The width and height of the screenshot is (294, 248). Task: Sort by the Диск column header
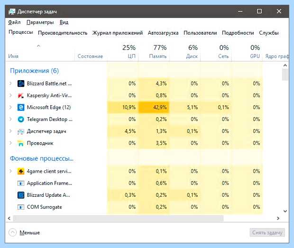click(x=185, y=52)
